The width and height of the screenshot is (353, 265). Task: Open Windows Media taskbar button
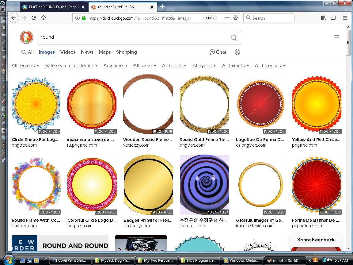coord(241,260)
